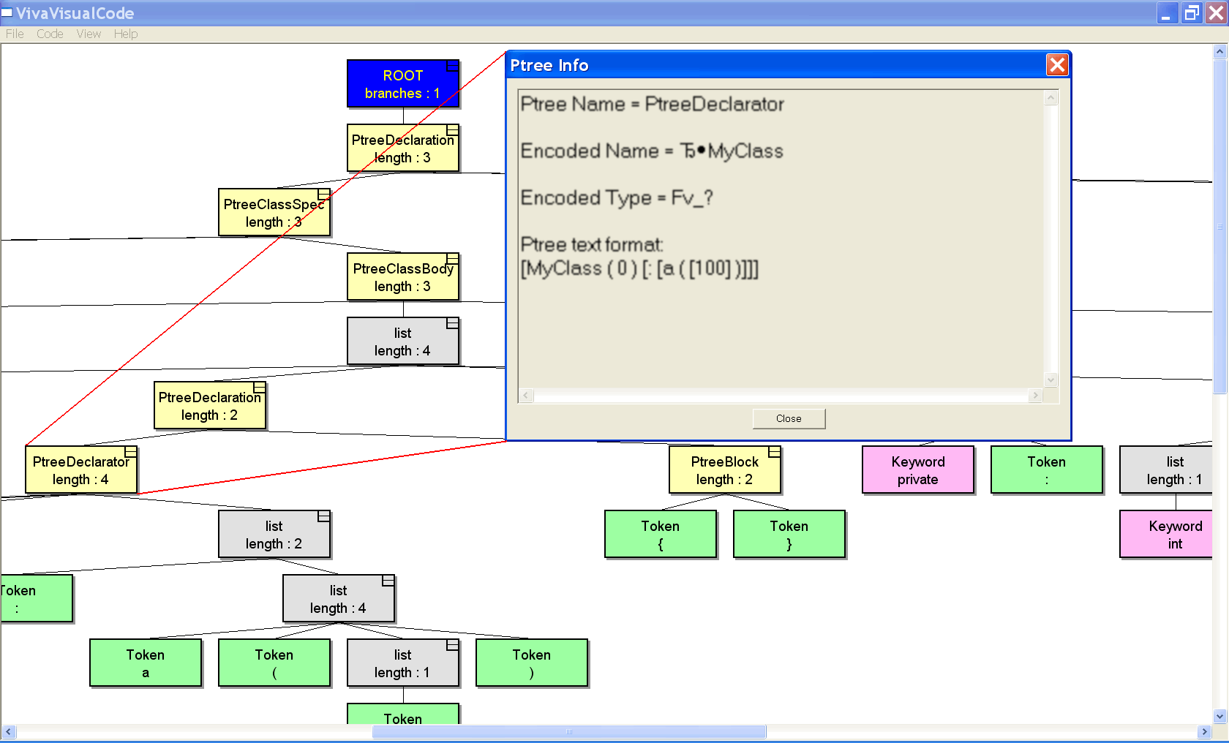Click the Encoded Type text line
Viewport: 1229px width, 743px height.
pyautogui.click(x=617, y=198)
